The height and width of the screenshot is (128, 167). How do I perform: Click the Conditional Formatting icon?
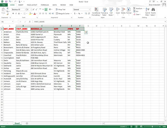tap(96, 10)
